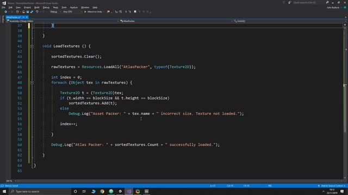Open the John Bullock account menu

click(333, 8)
